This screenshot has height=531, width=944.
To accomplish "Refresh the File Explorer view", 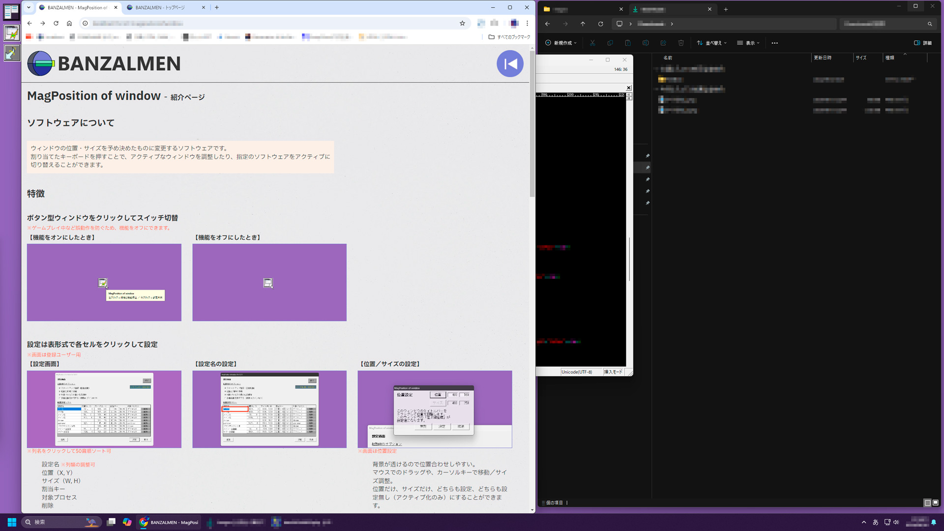I will 600,24.
